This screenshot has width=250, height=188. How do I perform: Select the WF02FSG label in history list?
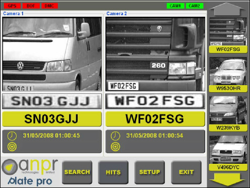pyautogui.click(x=228, y=49)
